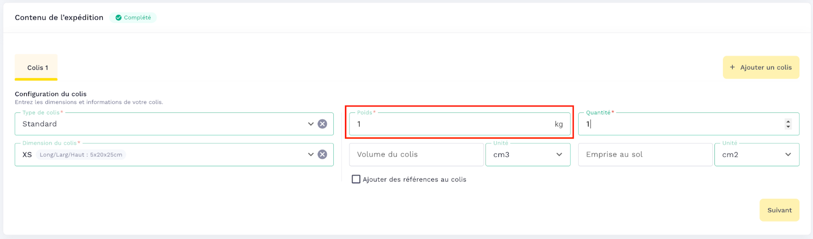Clear the Dimension du colis selection
813x239 pixels.
(x=322, y=155)
